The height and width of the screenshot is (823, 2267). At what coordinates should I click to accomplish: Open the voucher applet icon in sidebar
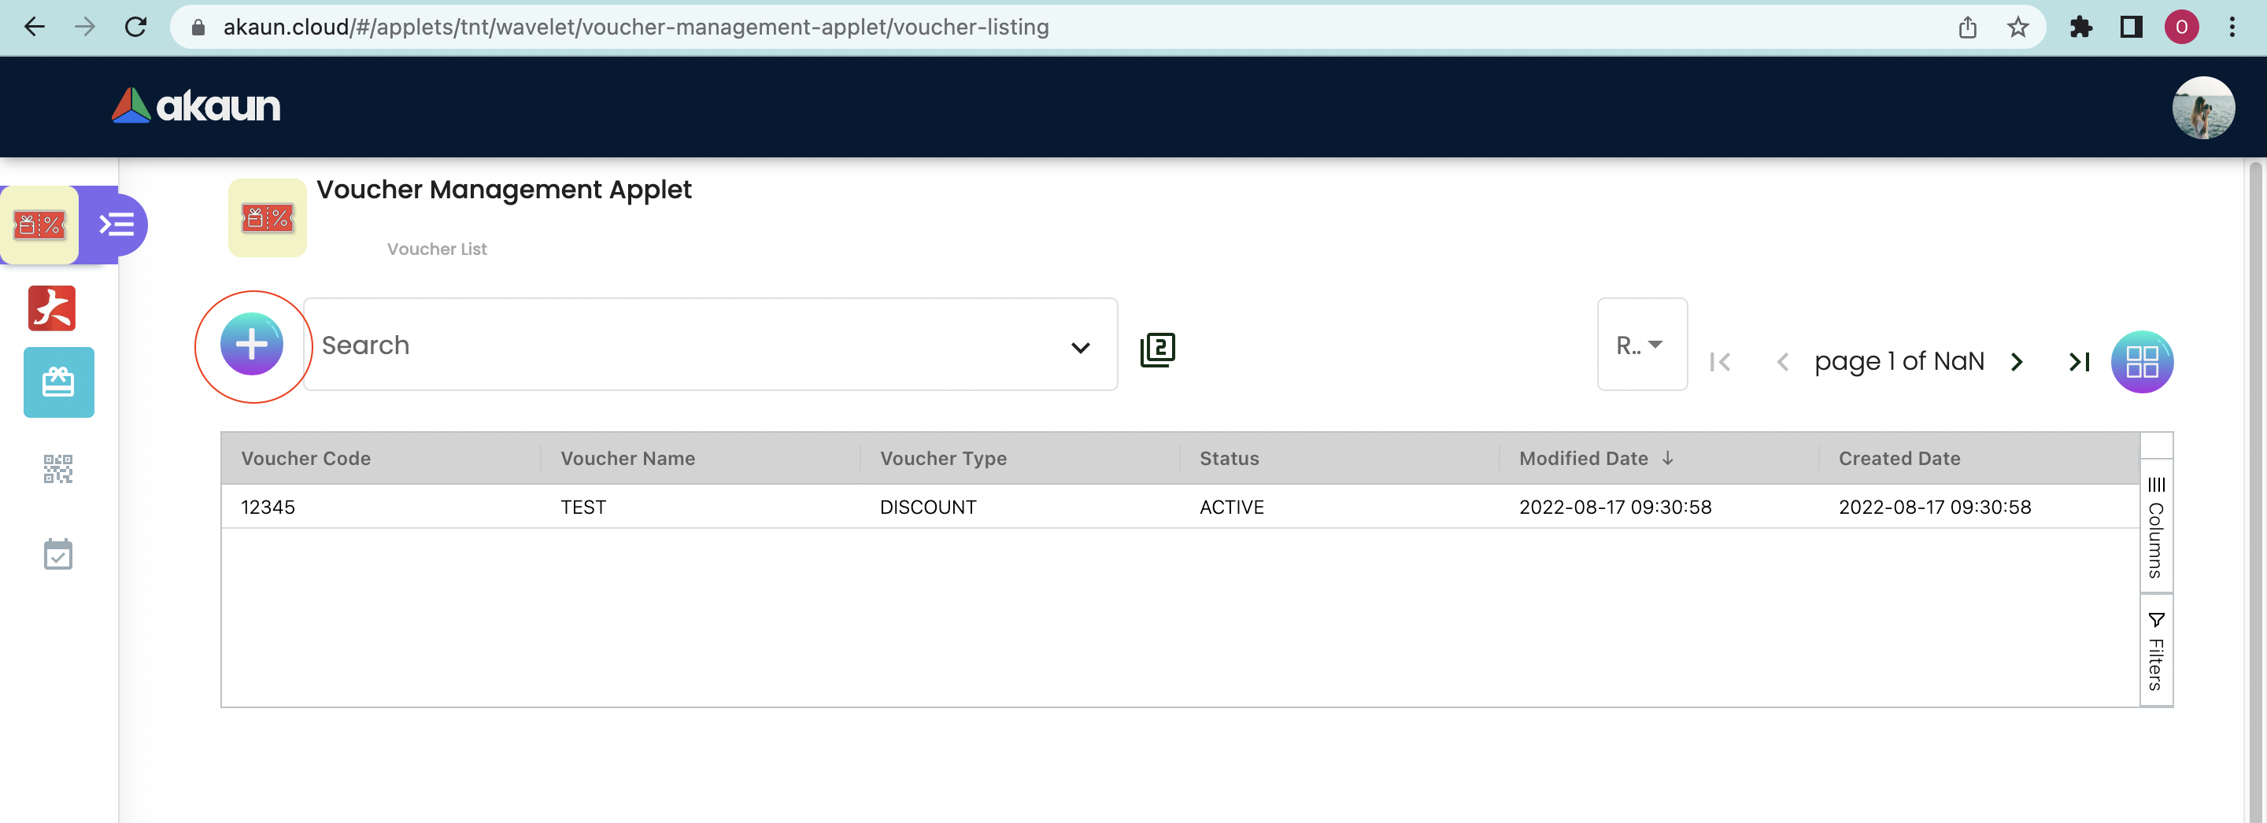click(39, 225)
